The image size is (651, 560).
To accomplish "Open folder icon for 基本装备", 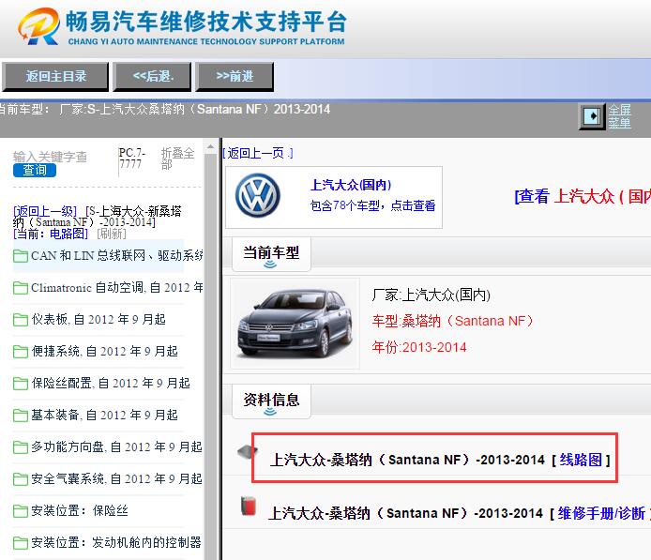I will pyautogui.click(x=21, y=416).
